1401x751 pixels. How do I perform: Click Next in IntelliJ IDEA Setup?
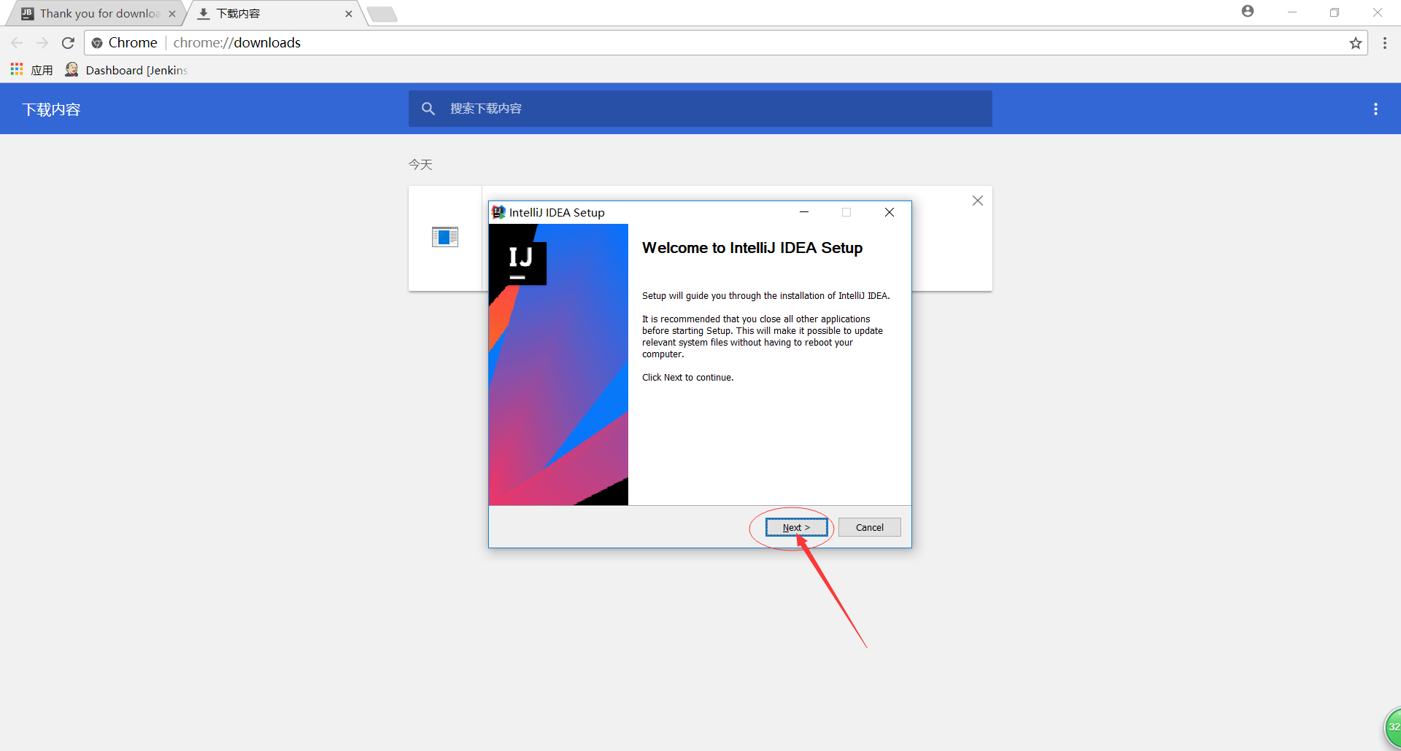pyautogui.click(x=796, y=527)
